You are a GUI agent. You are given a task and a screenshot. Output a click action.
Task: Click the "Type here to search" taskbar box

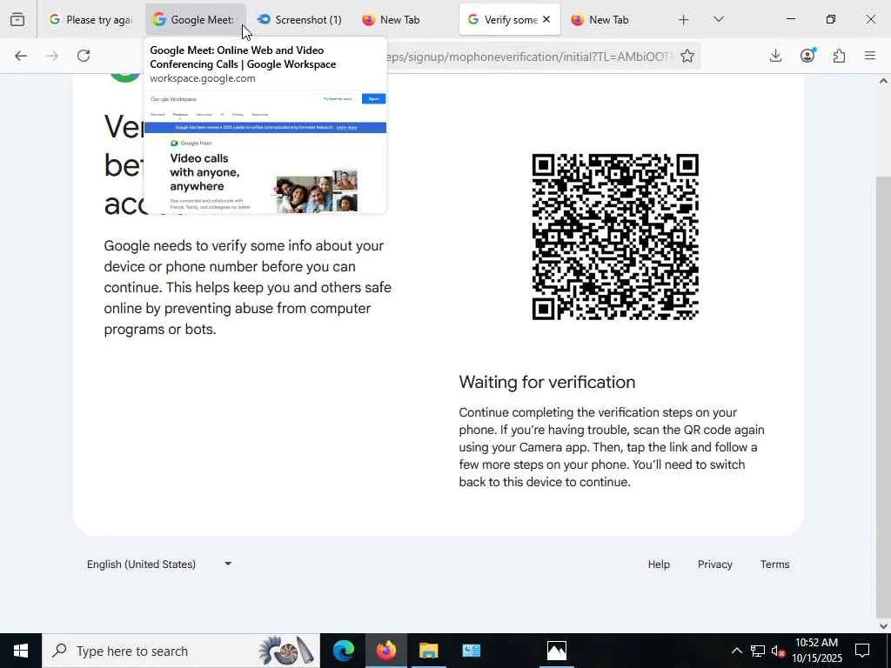[x=181, y=651]
